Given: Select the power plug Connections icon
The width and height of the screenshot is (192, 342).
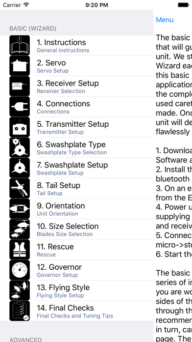Looking at the screenshot, I should pos(20,107).
